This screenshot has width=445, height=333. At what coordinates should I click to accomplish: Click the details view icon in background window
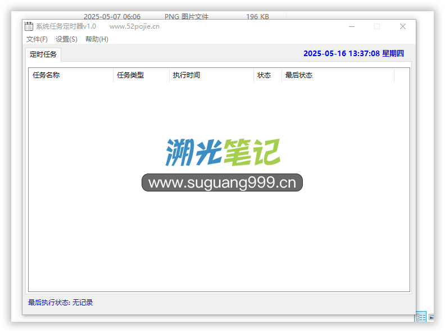coord(421,317)
